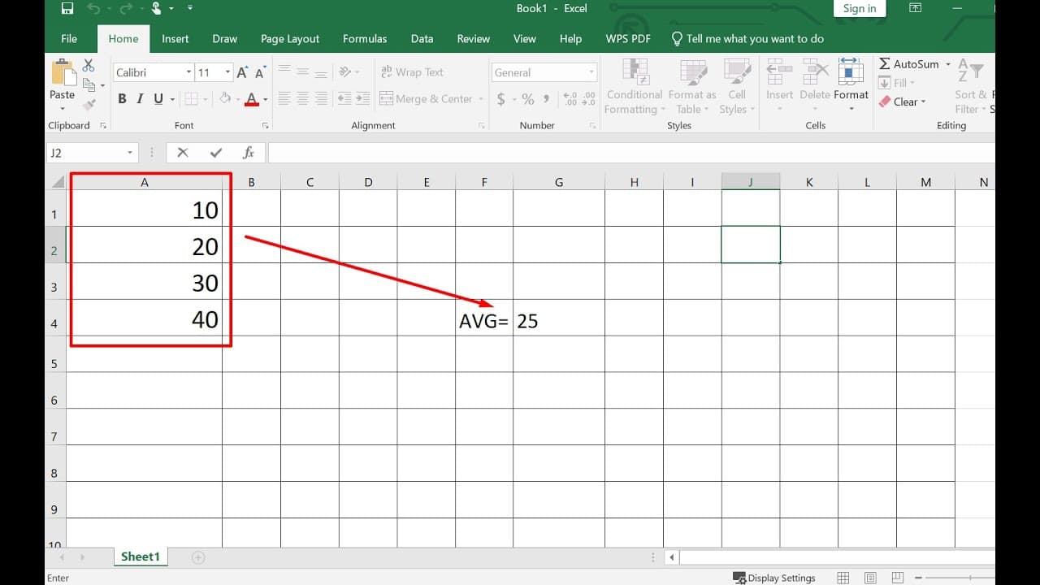
Task: Expand the Fill dropdown in Editing
Action: coord(912,83)
